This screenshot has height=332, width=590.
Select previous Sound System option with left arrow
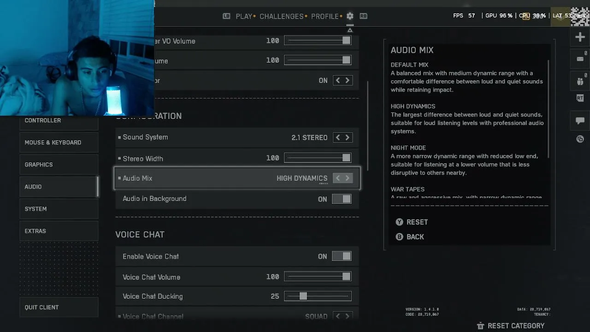pyautogui.click(x=338, y=137)
